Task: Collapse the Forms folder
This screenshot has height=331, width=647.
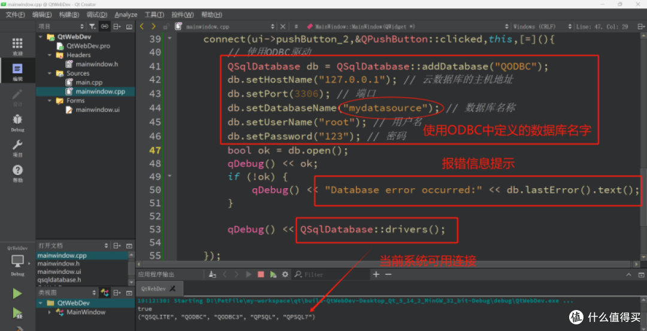Action: (x=50, y=100)
